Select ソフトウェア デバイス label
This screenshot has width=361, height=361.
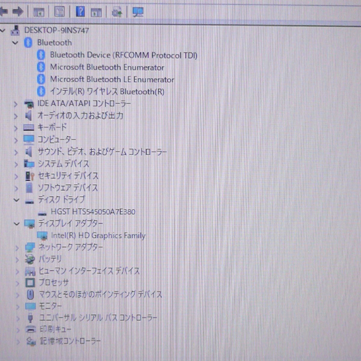point(68,188)
